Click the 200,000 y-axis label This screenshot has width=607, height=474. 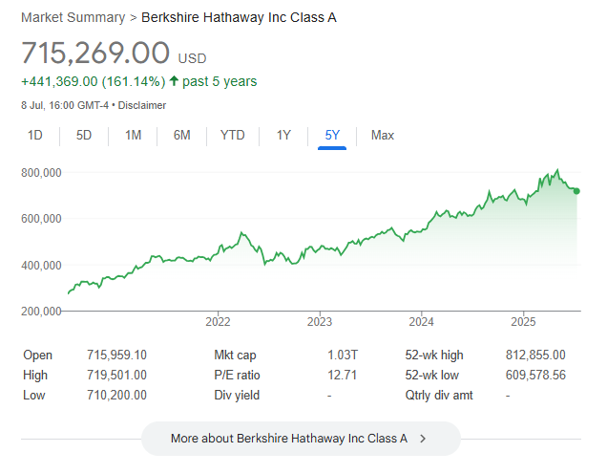(41, 312)
